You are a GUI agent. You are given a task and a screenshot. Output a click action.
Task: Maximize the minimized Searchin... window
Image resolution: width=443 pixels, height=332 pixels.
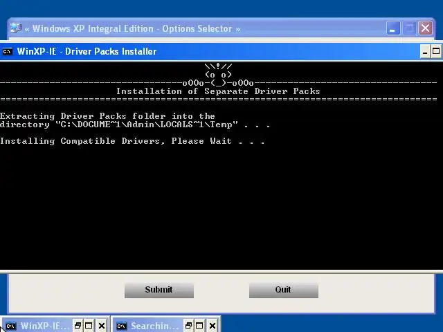tap(199, 326)
